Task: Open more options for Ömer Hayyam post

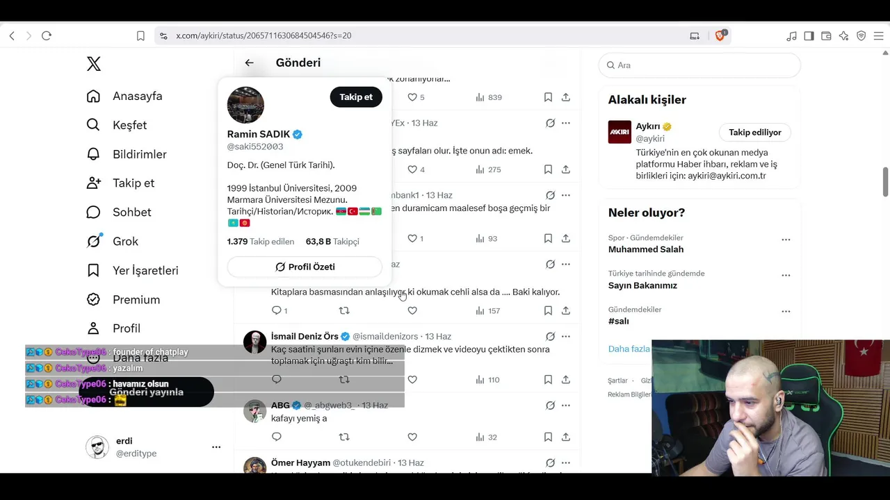Action: click(566, 462)
